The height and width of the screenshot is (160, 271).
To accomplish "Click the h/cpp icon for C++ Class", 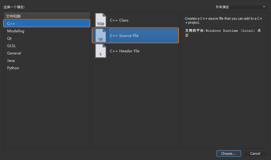I will (101, 20).
